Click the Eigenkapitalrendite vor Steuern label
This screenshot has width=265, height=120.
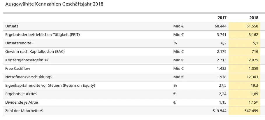click(x=50, y=86)
